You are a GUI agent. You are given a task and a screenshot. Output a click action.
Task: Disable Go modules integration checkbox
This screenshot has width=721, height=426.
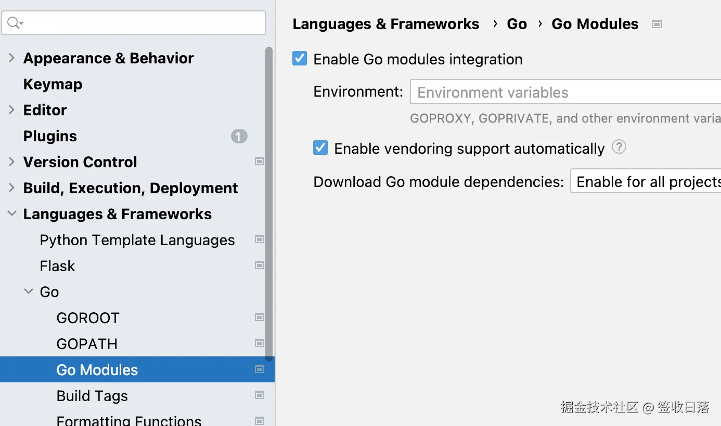coord(300,59)
